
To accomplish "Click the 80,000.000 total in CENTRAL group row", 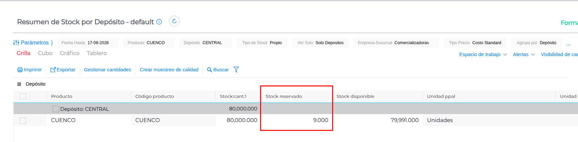I will (x=243, y=109).
